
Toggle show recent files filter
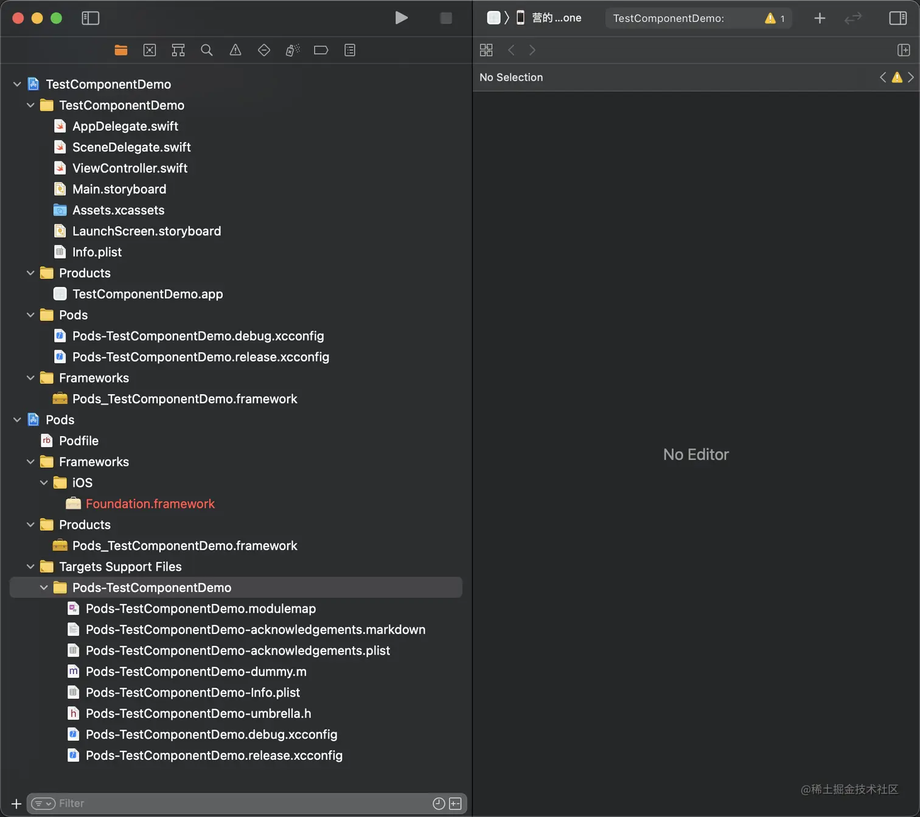coord(439,804)
